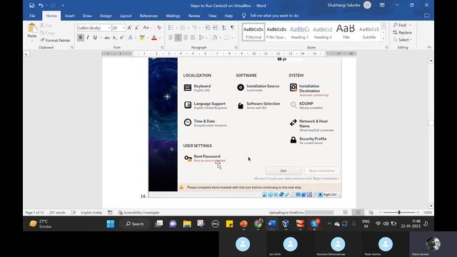This screenshot has height=257, width=457.
Task: Click the Undo arrow in quick access toolbar
Action: coord(41,5)
